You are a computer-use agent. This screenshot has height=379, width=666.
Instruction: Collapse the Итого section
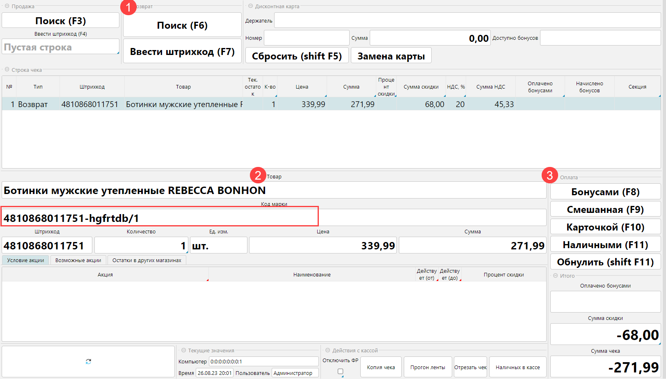(555, 276)
